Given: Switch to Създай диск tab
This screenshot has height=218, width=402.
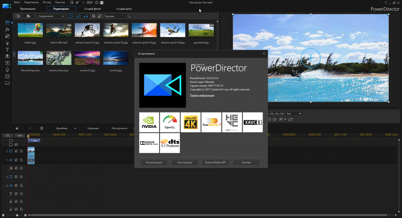Looking at the screenshot, I should (124, 9).
